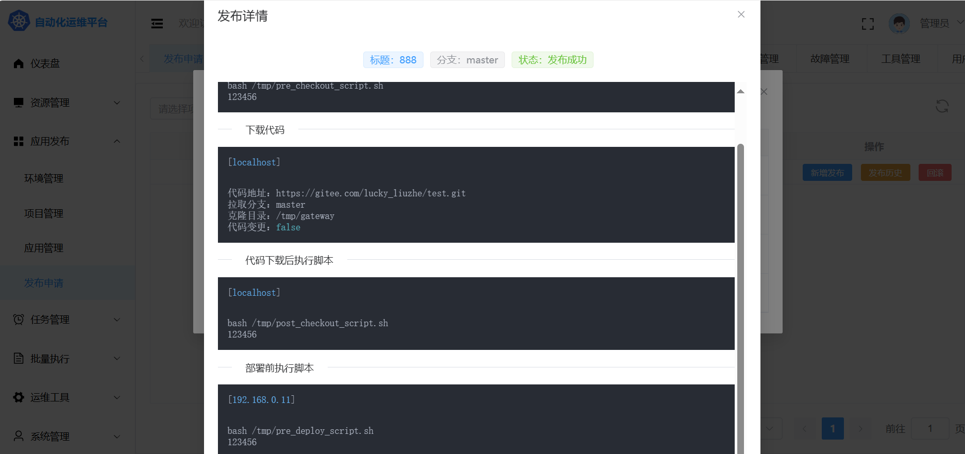Image resolution: width=965 pixels, height=454 pixels.
Task: Click the hamburger menu collapse icon
Action: pyautogui.click(x=157, y=23)
